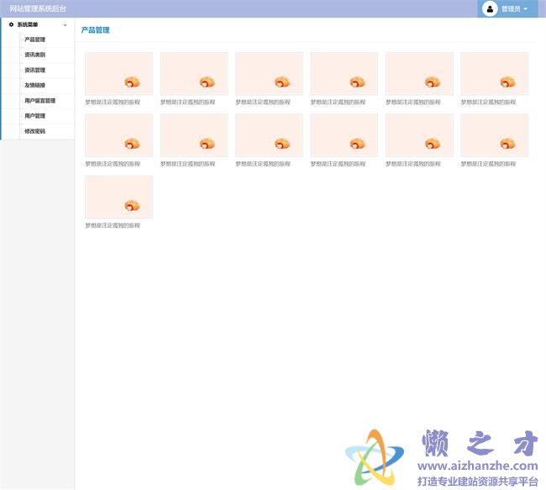This screenshot has height=490, width=546.
Task: Click the 网站管理系统后台 header title
Action: (38, 8)
